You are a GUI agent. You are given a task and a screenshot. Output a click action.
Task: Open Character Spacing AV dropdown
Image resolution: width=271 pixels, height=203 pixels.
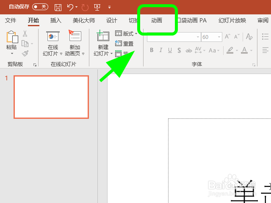pyautogui.click(x=200, y=50)
